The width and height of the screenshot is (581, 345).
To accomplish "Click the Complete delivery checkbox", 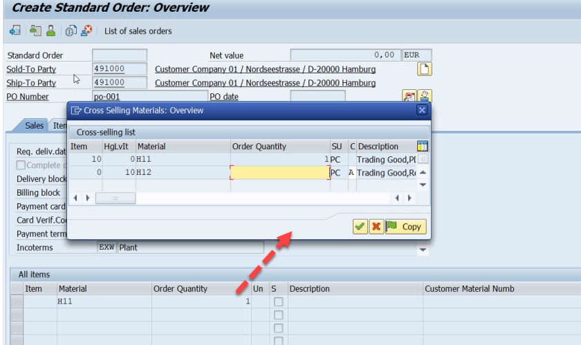I will pos(21,165).
